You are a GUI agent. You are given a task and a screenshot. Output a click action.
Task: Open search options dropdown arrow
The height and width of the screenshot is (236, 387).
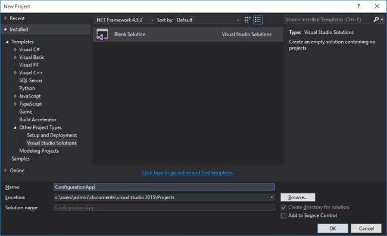click(382, 20)
